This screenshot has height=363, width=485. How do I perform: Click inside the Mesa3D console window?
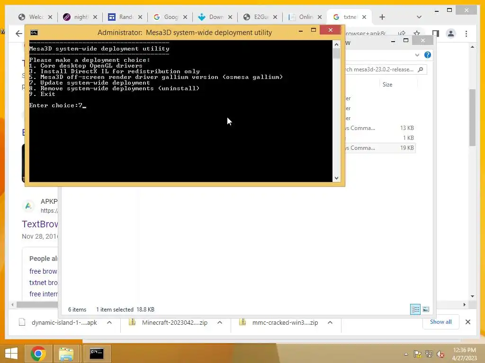[181, 111]
